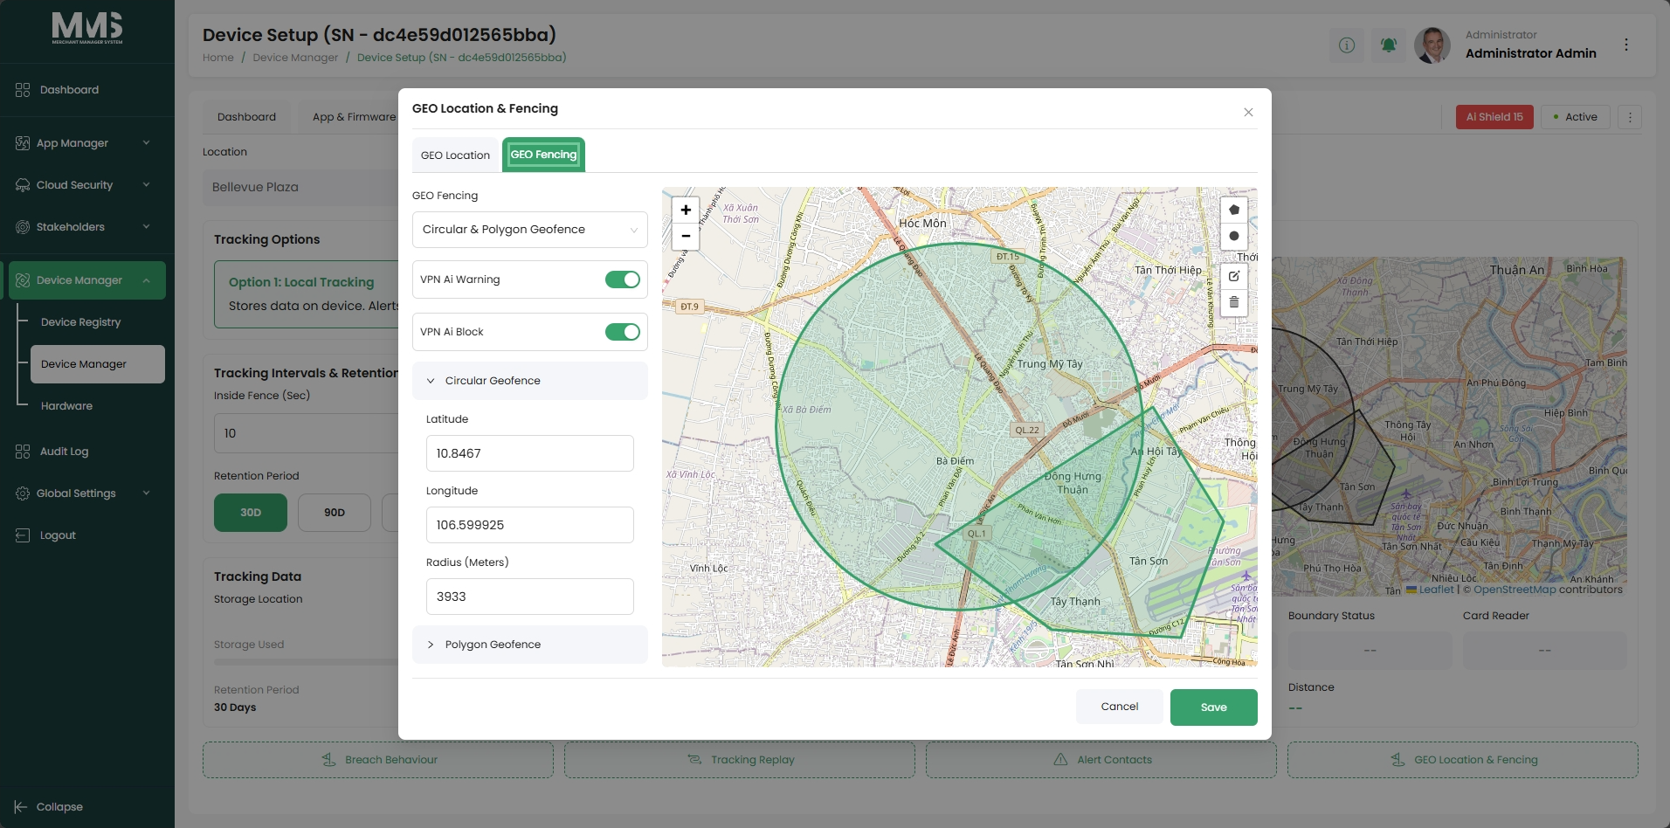This screenshot has width=1670, height=828.
Task: Switch to the GEO Location tab
Action: click(455, 155)
